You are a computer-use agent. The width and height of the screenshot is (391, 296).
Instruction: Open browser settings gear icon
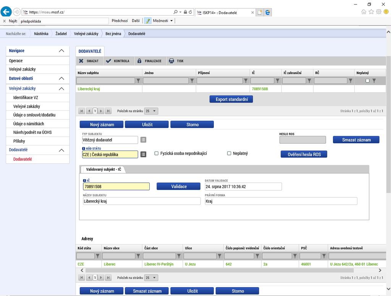click(379, 12)
